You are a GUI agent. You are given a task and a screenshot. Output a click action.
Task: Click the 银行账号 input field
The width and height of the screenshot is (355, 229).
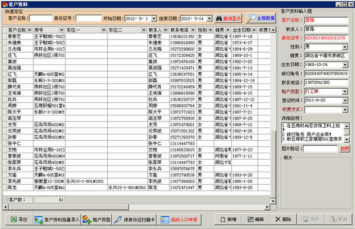click(326, 73)
